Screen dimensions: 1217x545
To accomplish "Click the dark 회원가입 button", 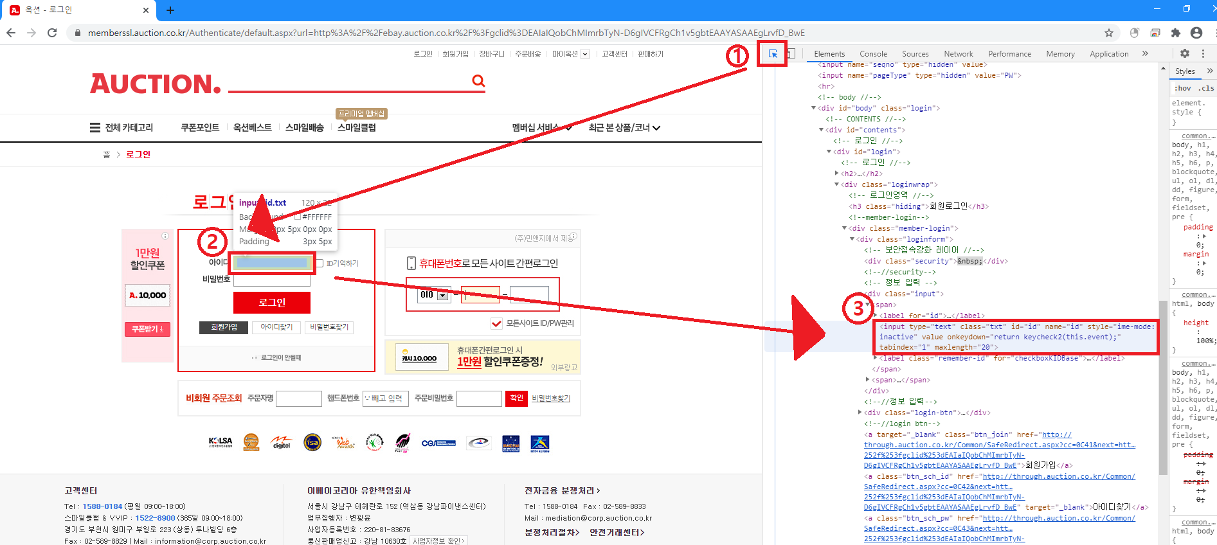I will [x=224, y=327].
